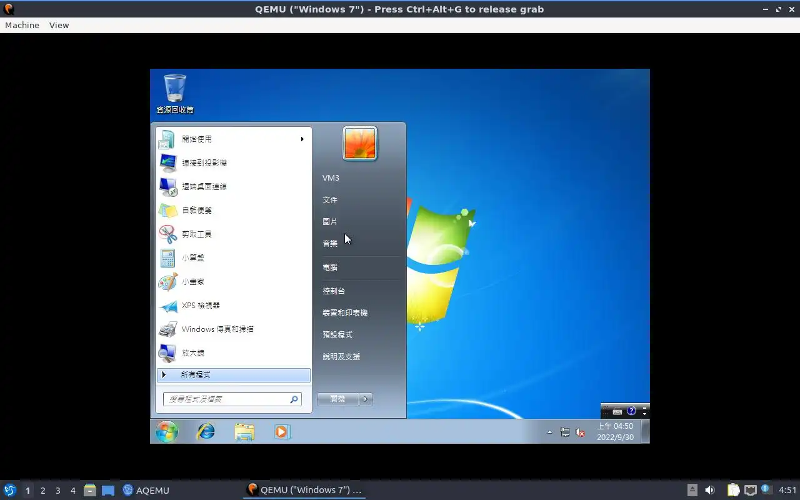Image resolution: width=800 pixels, height=500 pixels.
Task: Open Music (音樂) in Start menu
Action: pyautogui.click(x=330, y=244)
